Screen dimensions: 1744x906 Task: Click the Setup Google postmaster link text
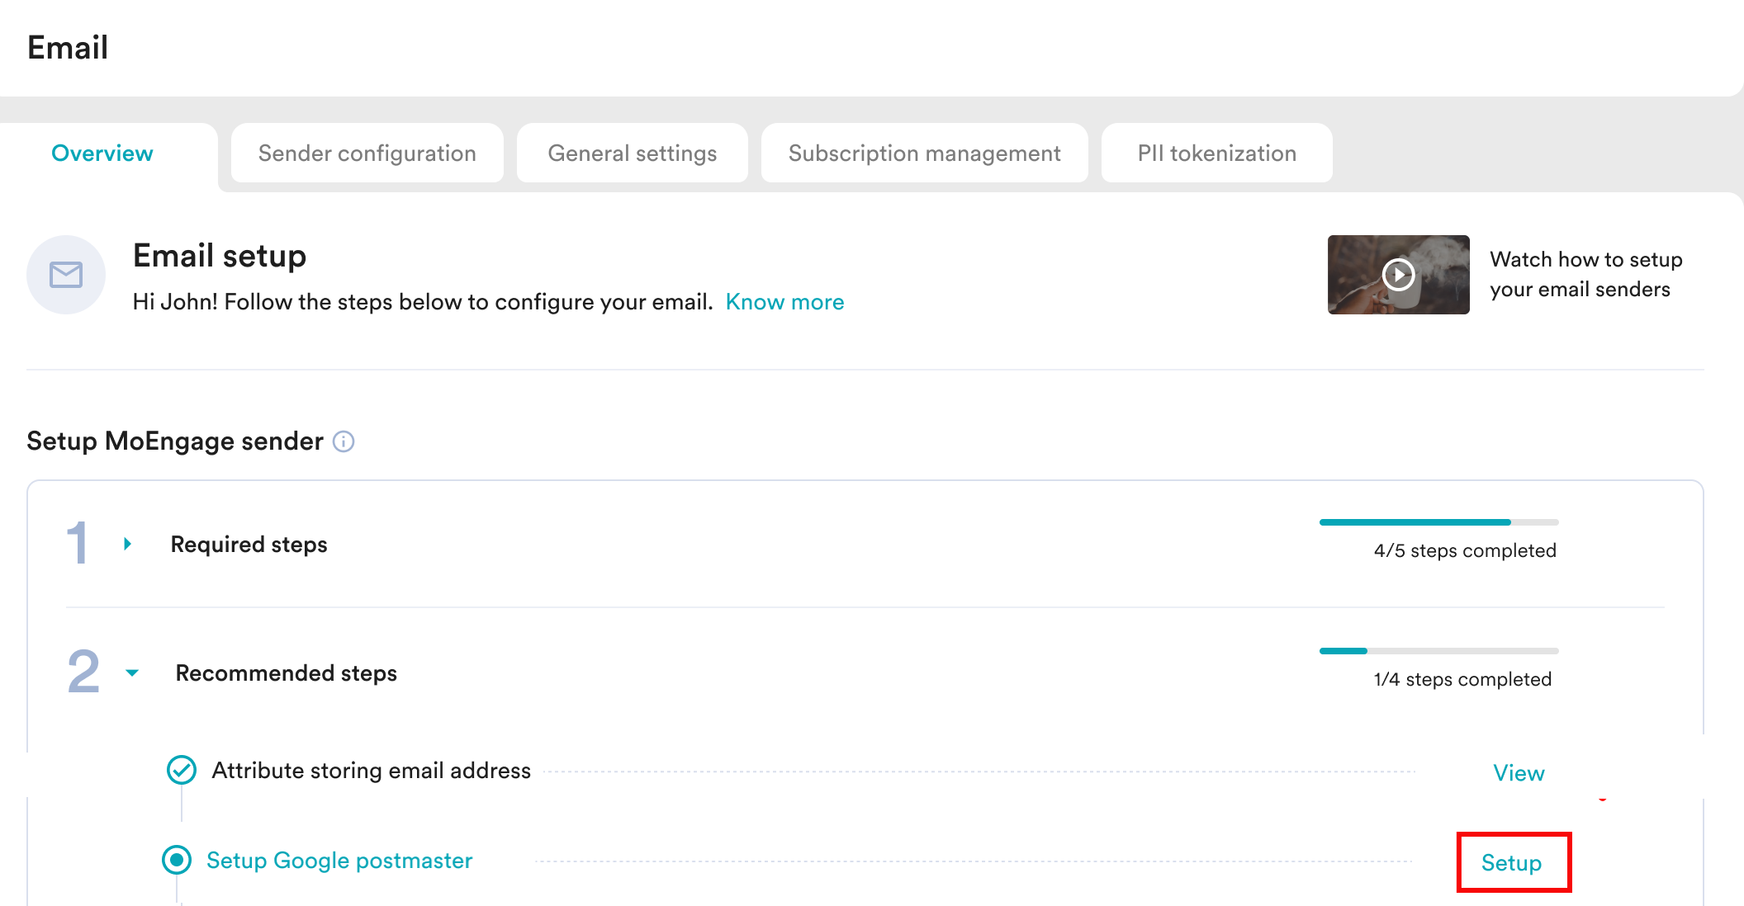tap(339, 861)
